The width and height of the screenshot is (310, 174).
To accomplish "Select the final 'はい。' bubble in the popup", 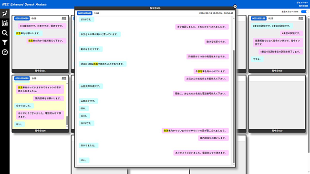I will [x=84, y=160].
